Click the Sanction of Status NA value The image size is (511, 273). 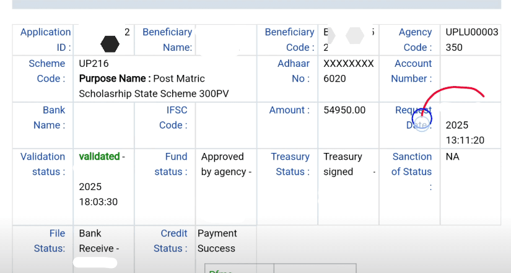453,157
